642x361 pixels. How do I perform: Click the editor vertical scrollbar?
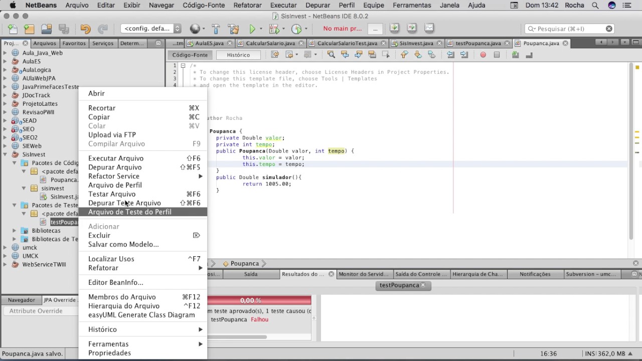pyautogui.click(x=630, y=150)
